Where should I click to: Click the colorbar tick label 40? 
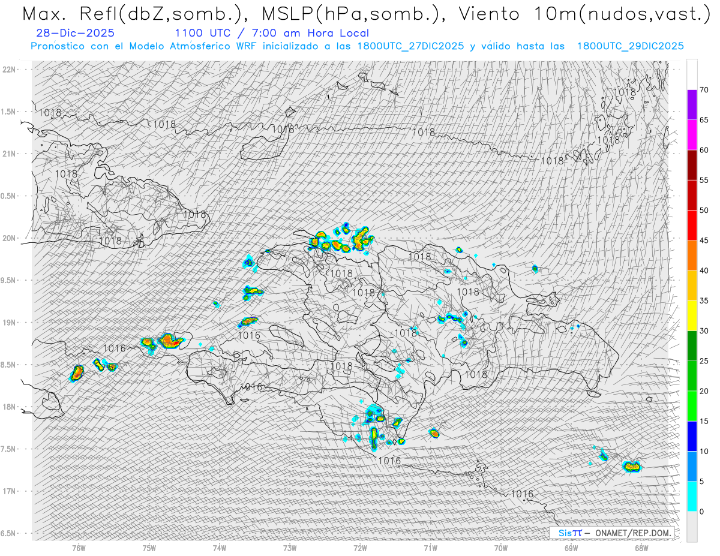click(x=704, y=271)
